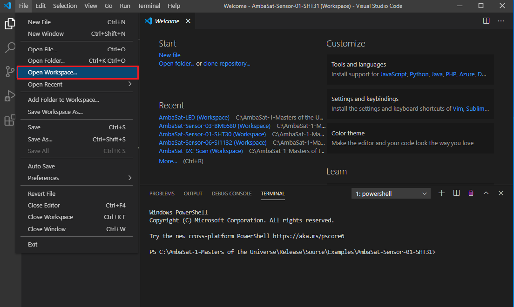Open the Help menu
Screen dimensions: 514x307
174,6
